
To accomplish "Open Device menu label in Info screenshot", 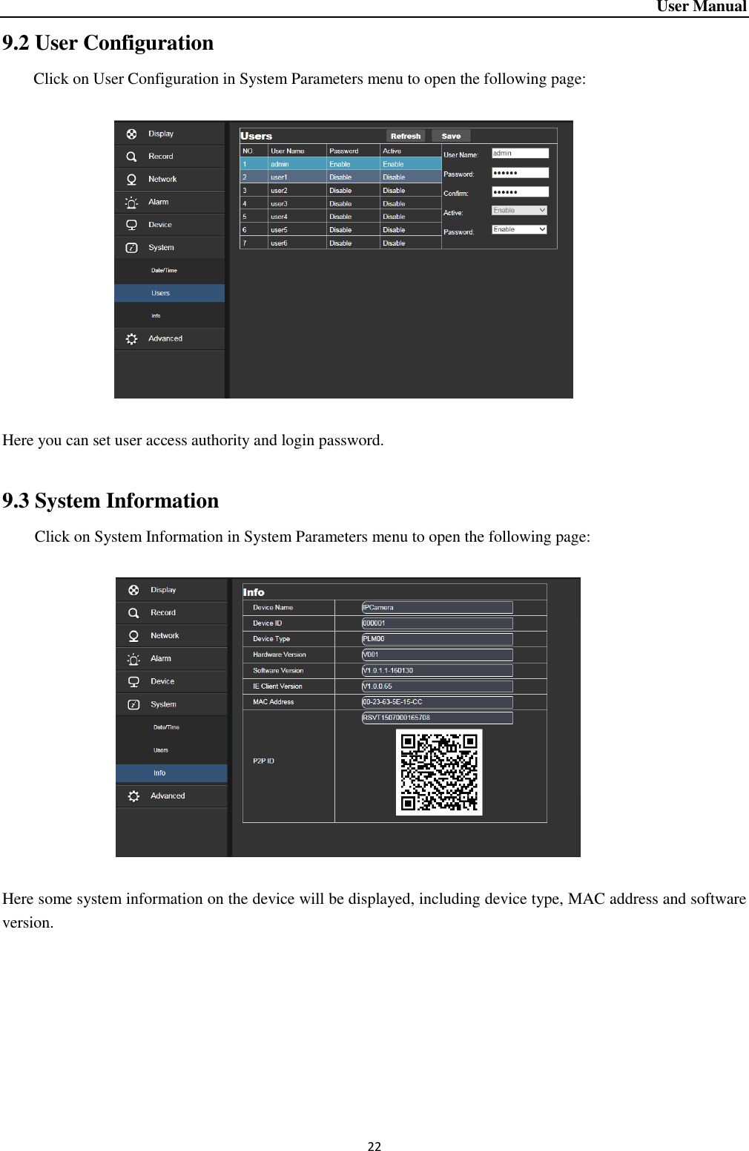I will pyautogui.click(x=162, y=681).
